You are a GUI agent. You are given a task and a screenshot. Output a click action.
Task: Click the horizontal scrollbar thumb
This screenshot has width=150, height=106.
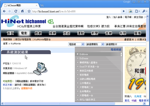(59, 104)
